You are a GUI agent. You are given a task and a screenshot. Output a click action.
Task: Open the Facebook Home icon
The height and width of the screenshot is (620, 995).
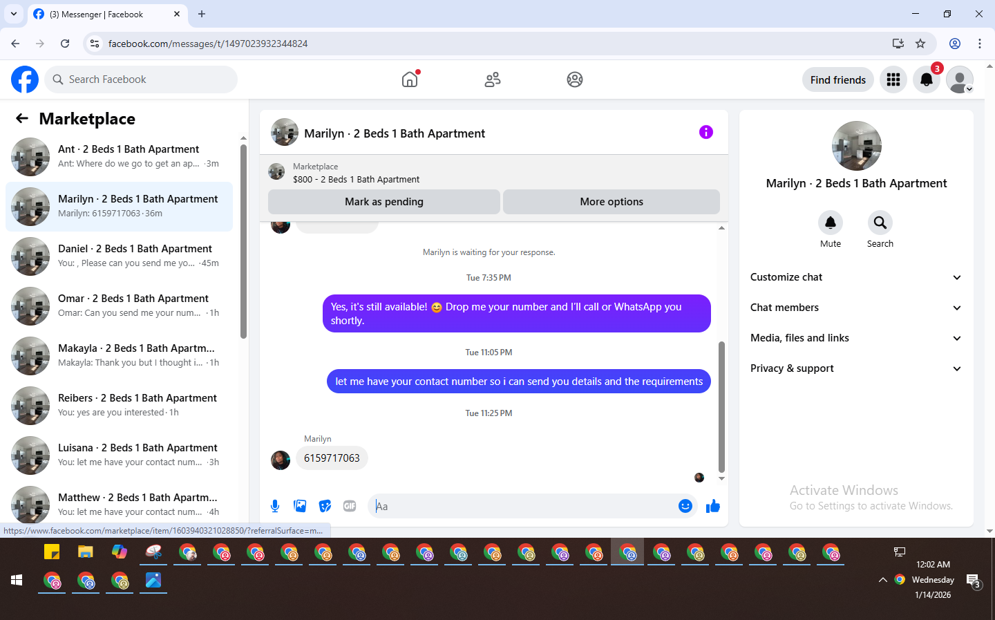coord(410,79)
